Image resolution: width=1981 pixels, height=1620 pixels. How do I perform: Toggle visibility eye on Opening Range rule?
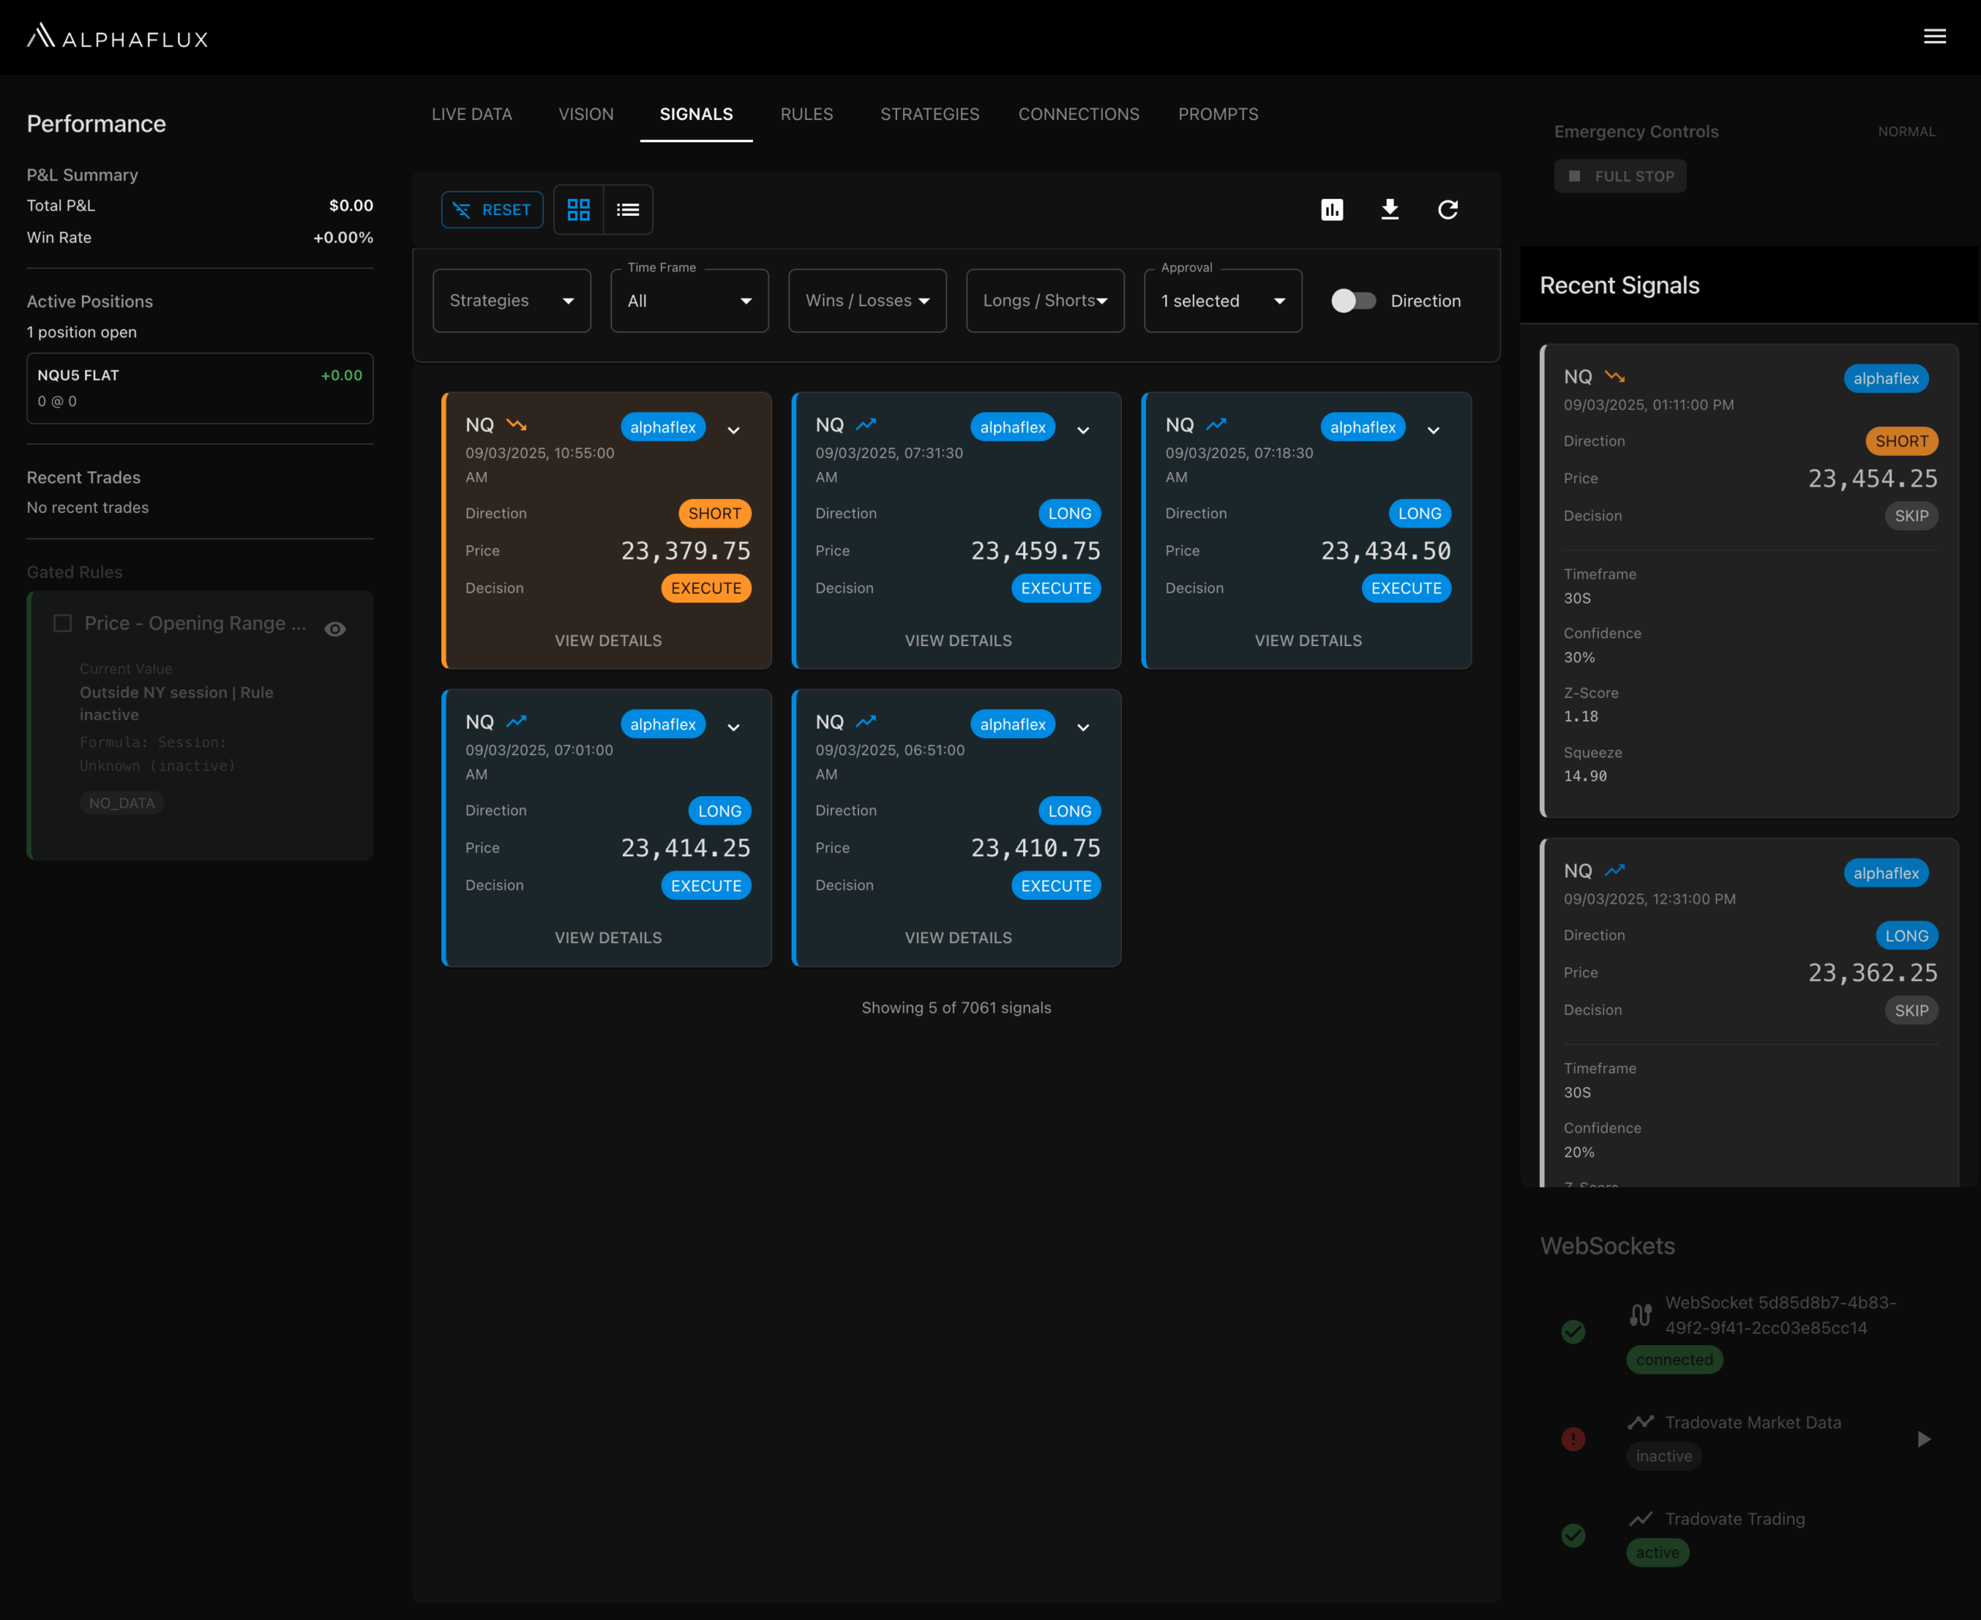coord(335,629)
